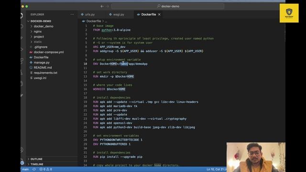The width and height of the screenshot is (306, 172).
Task: Click the 'RUN pip install --upgrade pip' line
Action: click(118, 157)
